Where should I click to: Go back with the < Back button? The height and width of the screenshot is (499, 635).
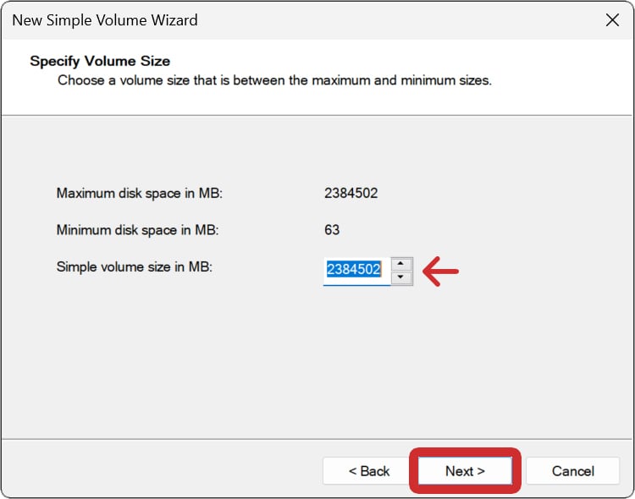click(x=369, y=471)
